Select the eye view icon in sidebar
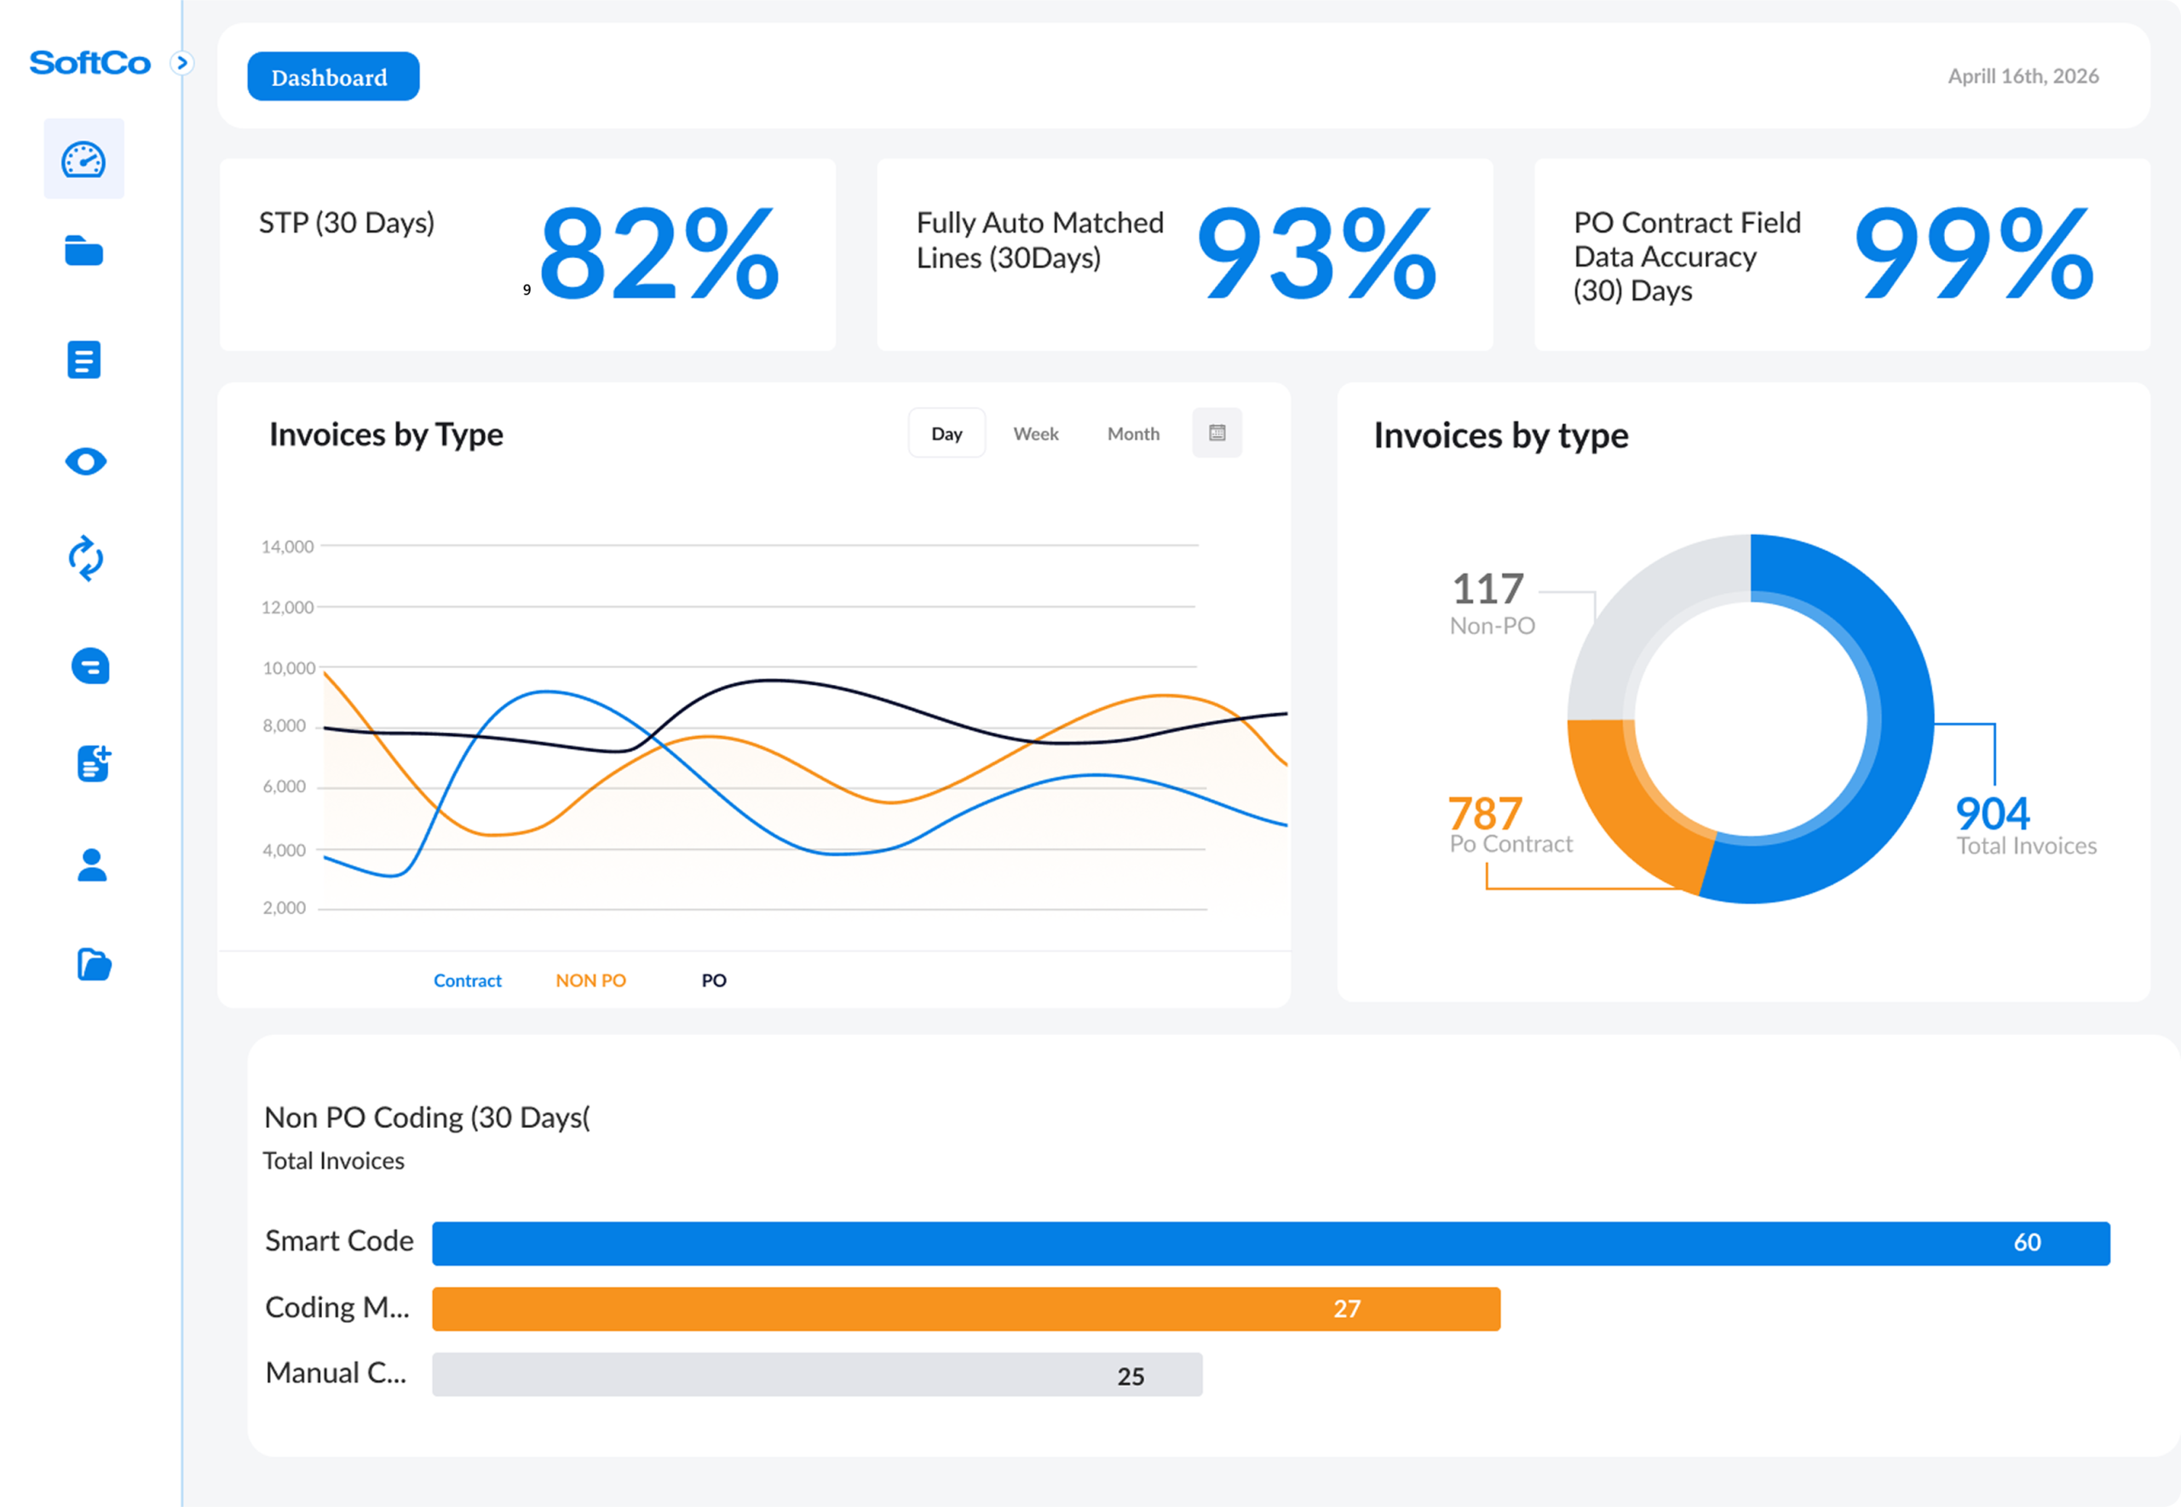This screenshot has width=2181, height=1507. point(86,462)
